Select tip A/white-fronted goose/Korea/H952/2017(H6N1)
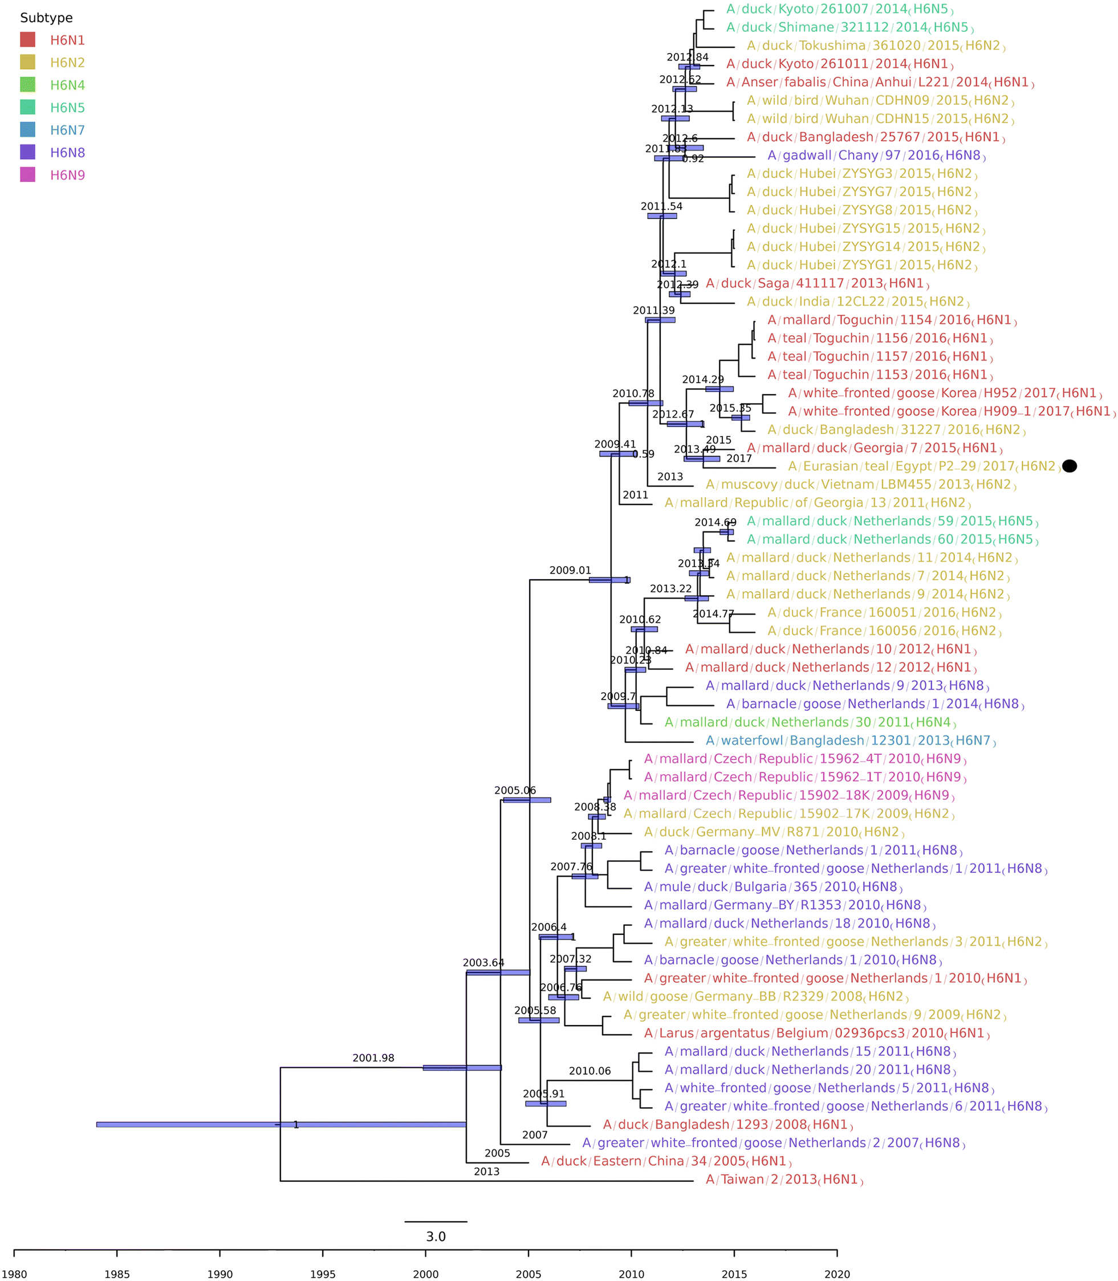 point(945,393)
